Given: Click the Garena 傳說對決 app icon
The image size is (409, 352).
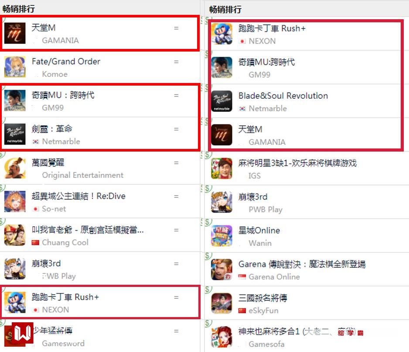Looking at the screenshot, I should pos(222,269).
